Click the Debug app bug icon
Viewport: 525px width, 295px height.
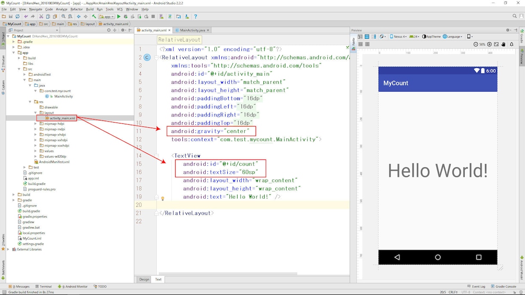[126, 16]
